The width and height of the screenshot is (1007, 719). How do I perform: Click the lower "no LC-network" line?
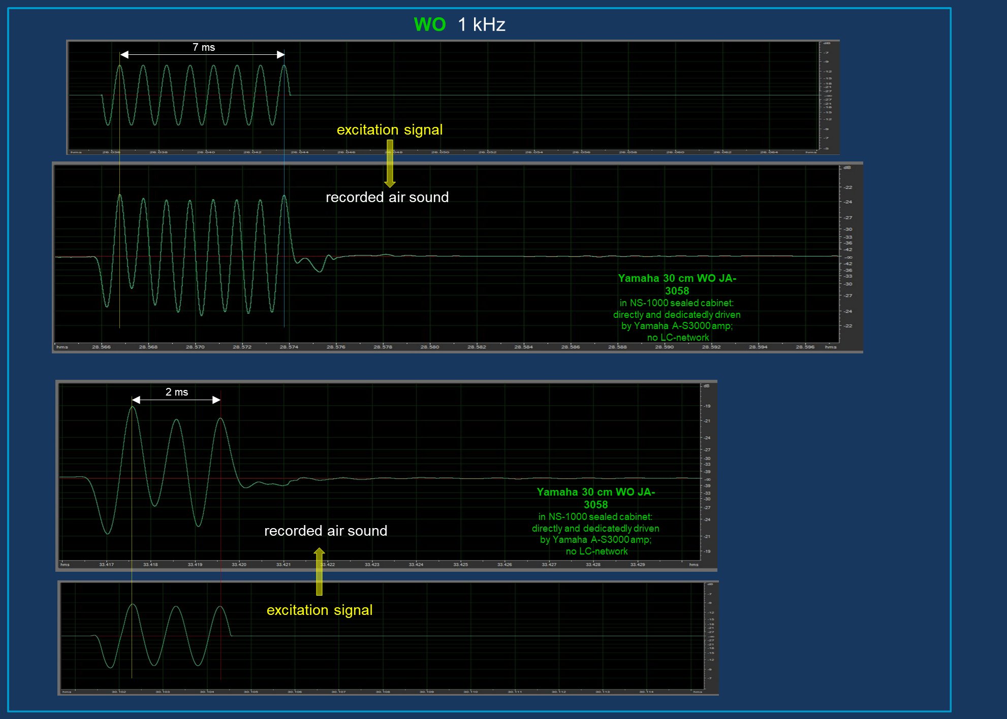pyautogui.click(x=597, y=551)
